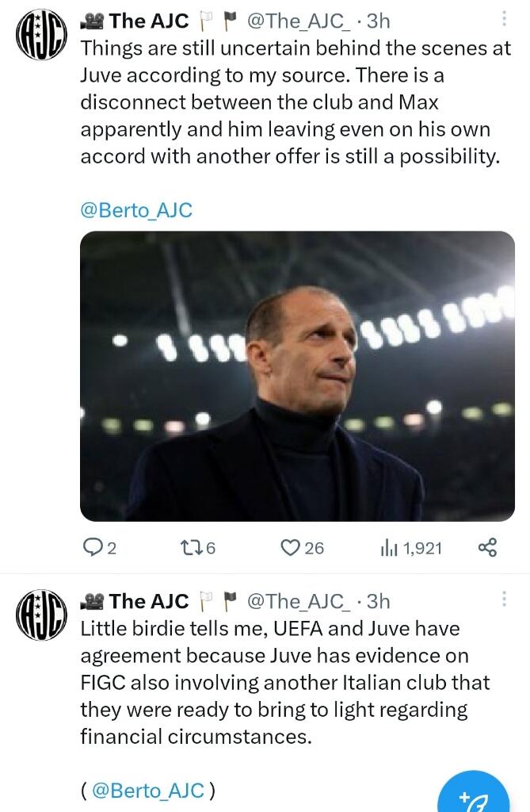Screen dimensions: 530x812
Task: Tap the compose new tweet floating button
Action: (x=474, y=798)
